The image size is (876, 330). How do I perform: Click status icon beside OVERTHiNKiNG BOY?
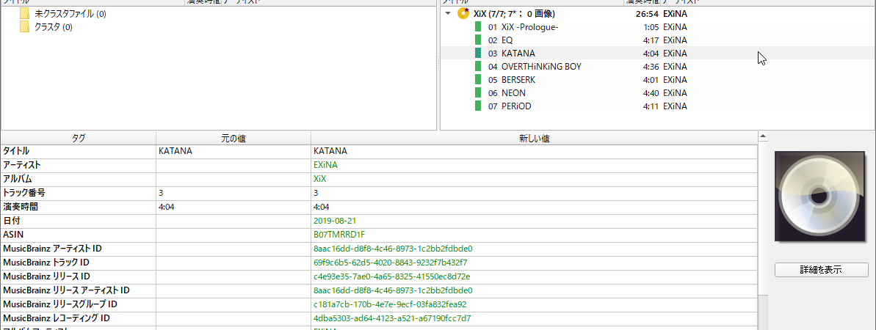(x=478, y=67)
